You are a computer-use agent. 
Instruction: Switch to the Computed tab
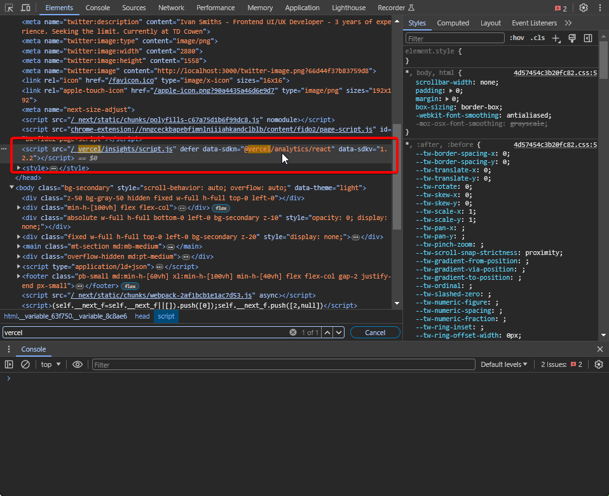453,23
